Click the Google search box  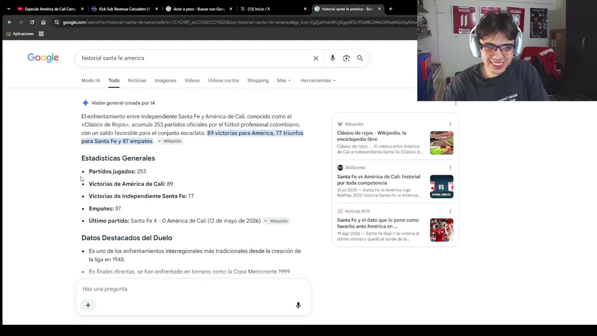195,58
